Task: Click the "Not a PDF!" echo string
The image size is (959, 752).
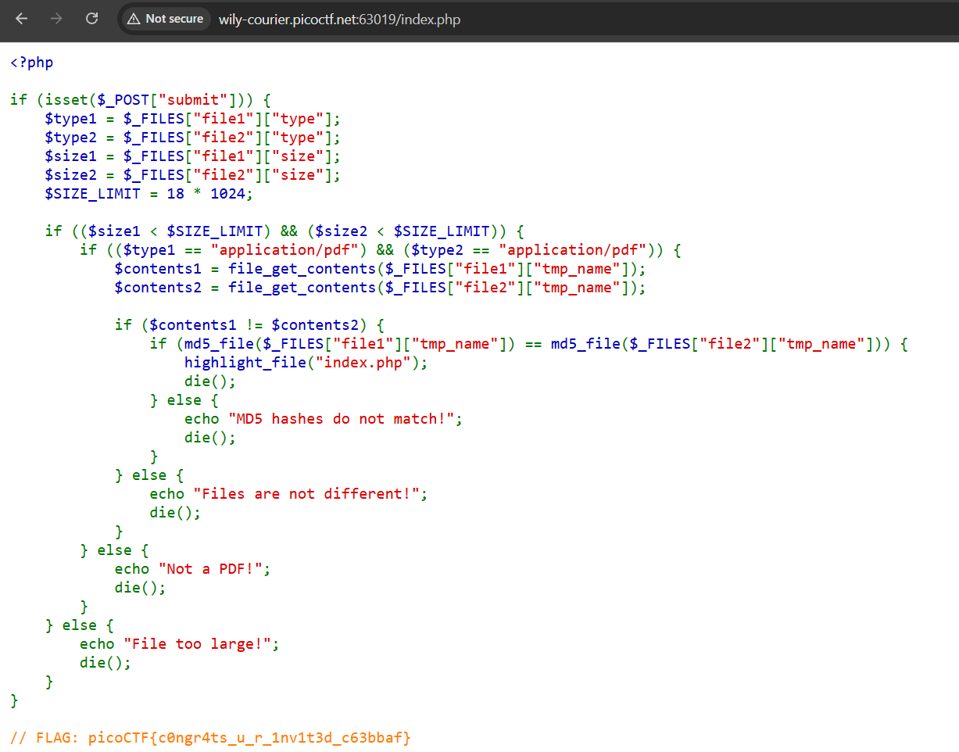Action: click(210, 569)
